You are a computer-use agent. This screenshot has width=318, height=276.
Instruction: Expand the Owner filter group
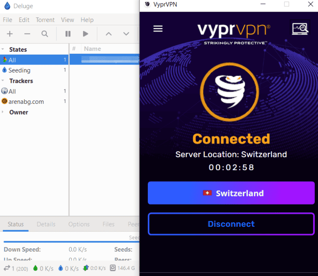pos(4,112)
